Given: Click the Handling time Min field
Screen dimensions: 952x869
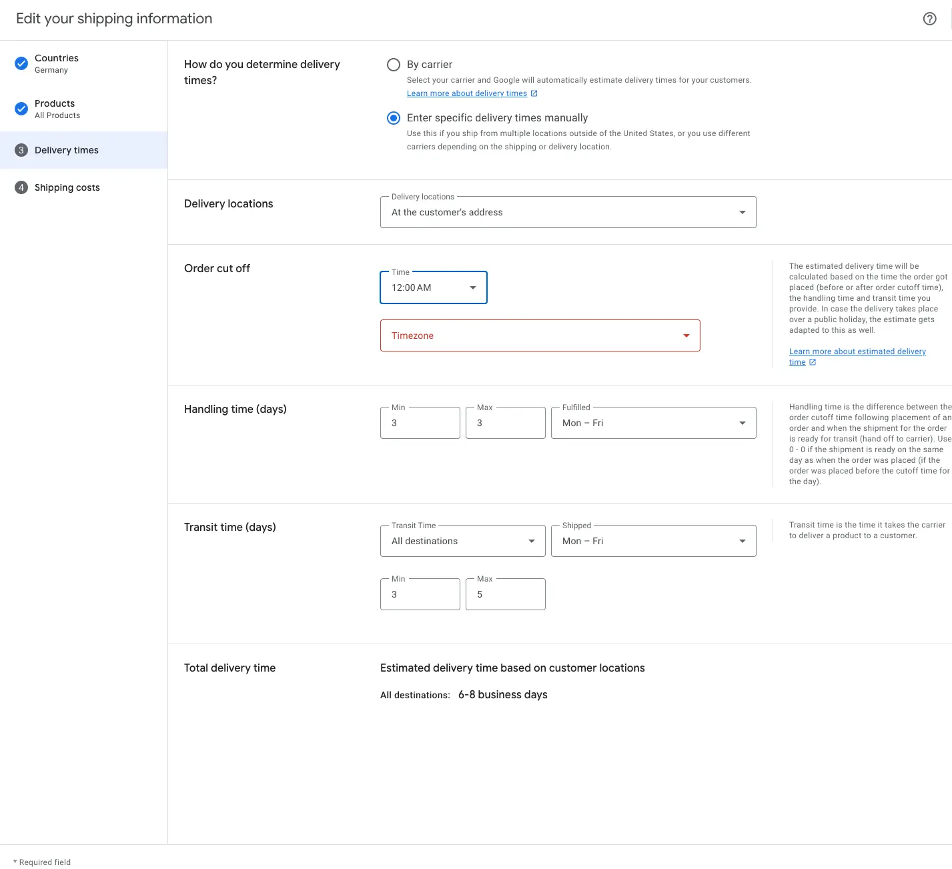Looking at the screenshot, I should pyautogui.click(x=420, y=423).
